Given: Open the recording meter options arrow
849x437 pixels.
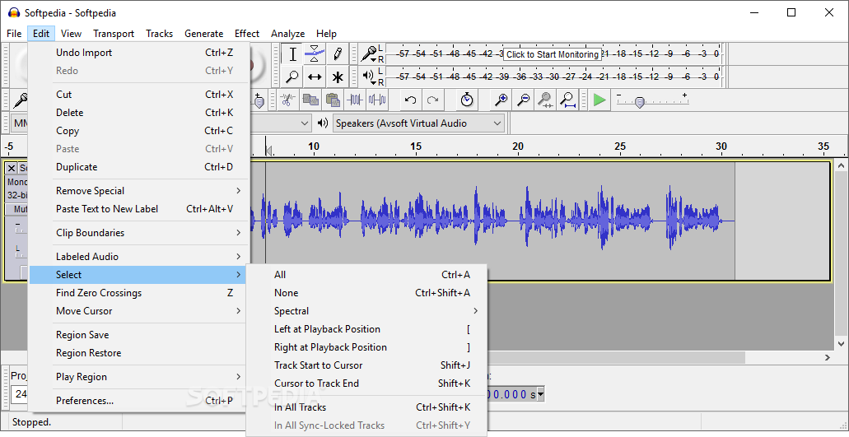Looking at the screenshot, I should (374, 60).
